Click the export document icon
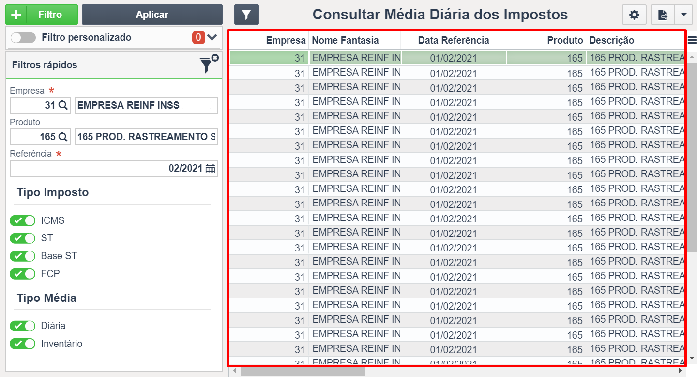The height and width of the screenshot is (377, 697). (x=663, y=15)
